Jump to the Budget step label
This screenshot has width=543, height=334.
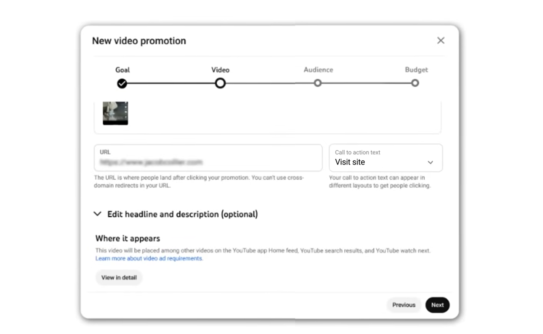[416, 70]
